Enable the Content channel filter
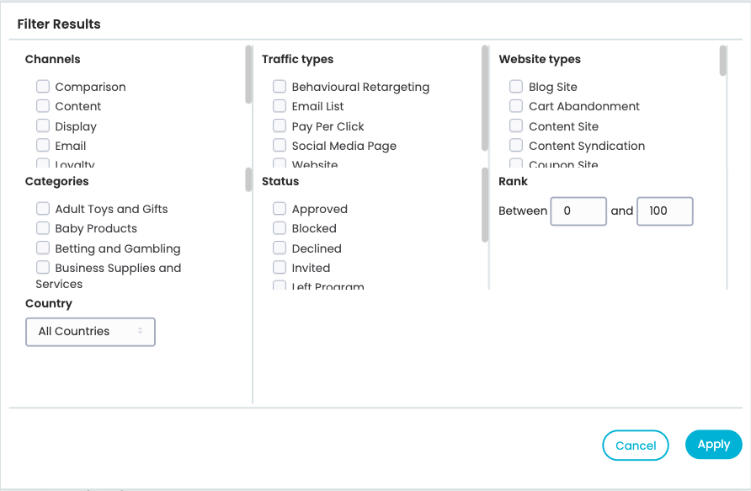Screen dimensions: 751x491 point(43,106)
